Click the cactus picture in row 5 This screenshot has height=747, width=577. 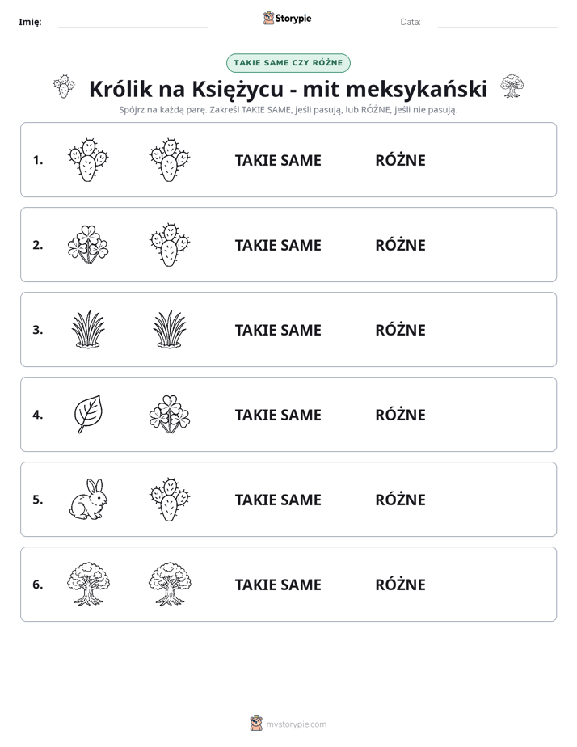click(170, 499)
